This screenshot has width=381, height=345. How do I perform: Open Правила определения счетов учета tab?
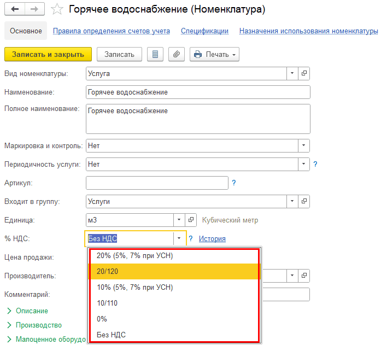point(111,31)
